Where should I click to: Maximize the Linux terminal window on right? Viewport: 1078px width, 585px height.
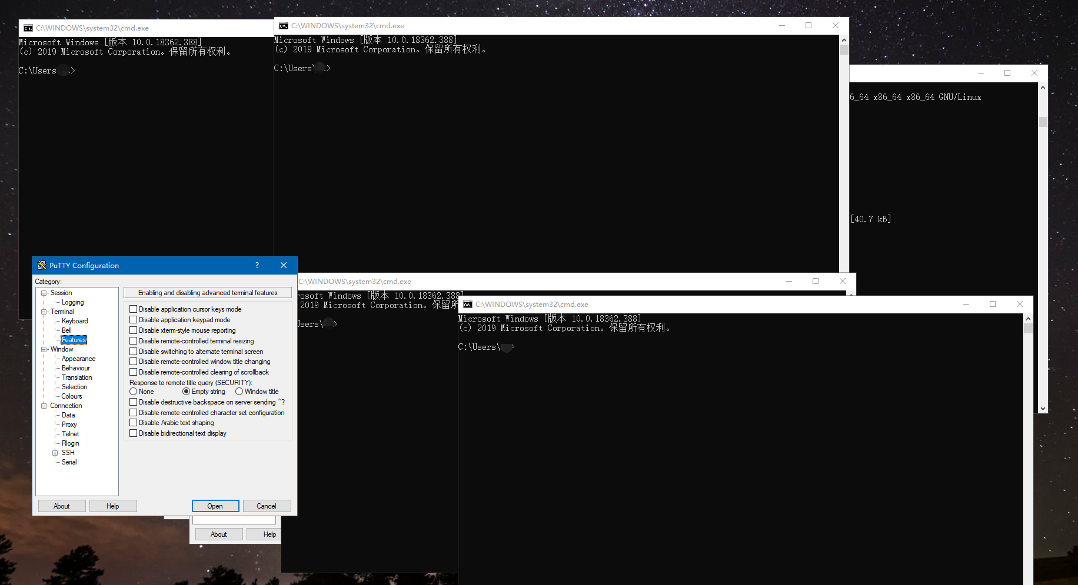(1007, 73)
